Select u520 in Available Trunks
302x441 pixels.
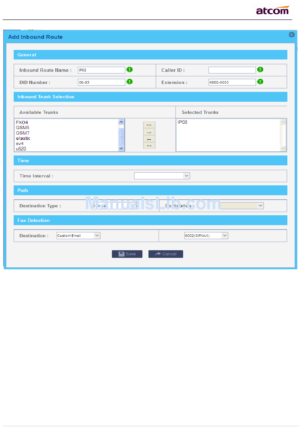(21, 149)
